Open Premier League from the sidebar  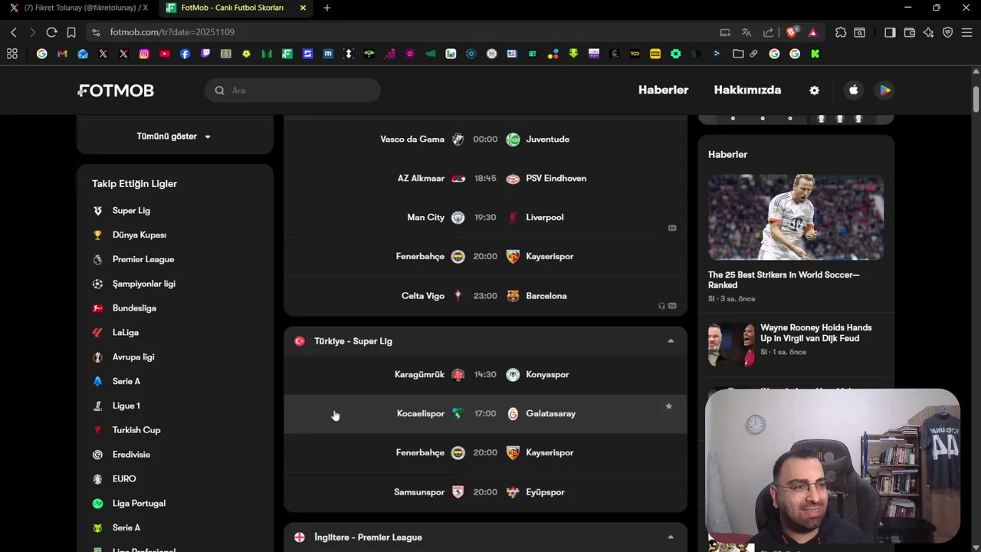[143, 260]
